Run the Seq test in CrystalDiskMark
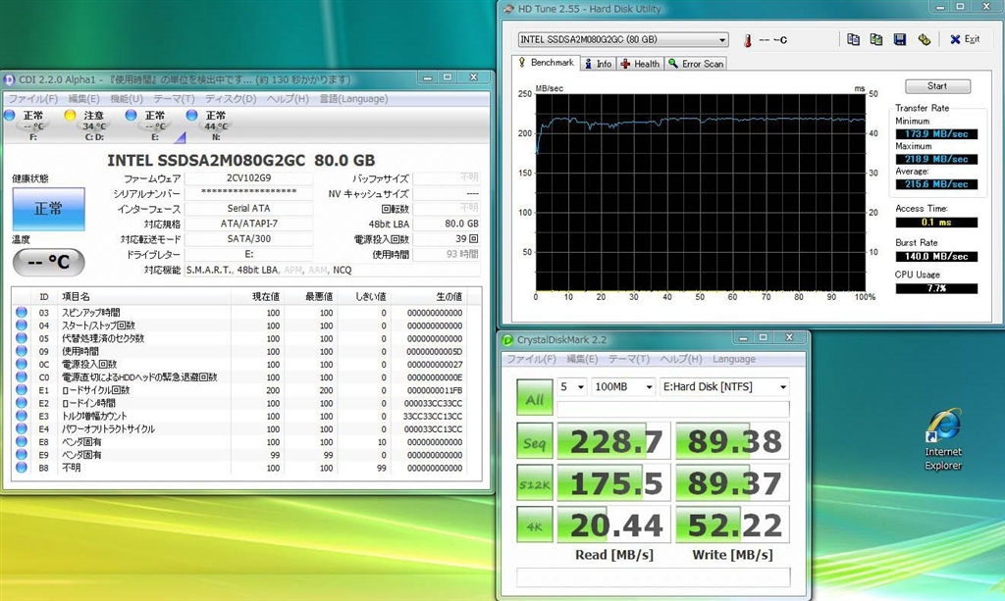This screenshot has width=1005, height=601. (535, 441)
